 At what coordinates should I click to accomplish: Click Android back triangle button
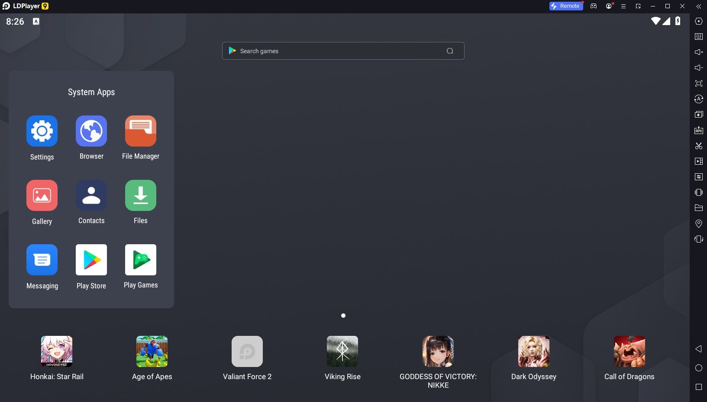(698, 349)
